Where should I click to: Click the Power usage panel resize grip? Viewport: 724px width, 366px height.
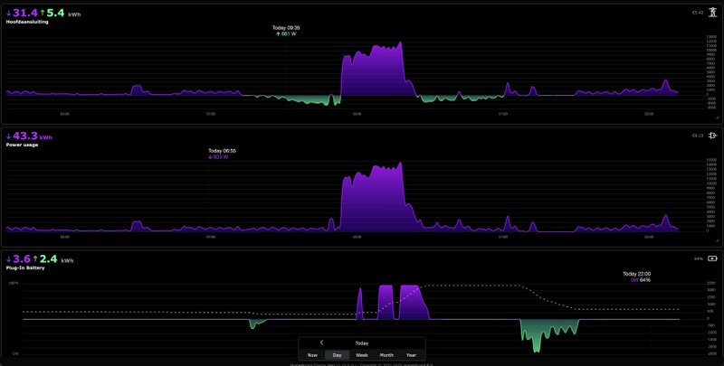718,241
